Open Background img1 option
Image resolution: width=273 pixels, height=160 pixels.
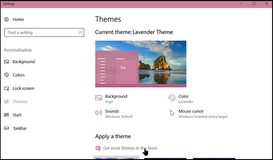[x=116, y=99]
